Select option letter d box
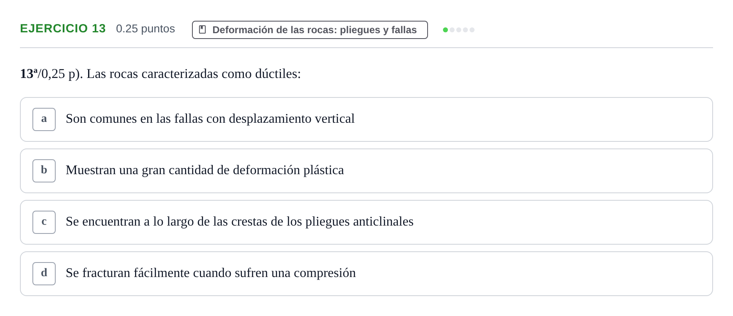Viewport: 733px width, 316px height. 44,274
